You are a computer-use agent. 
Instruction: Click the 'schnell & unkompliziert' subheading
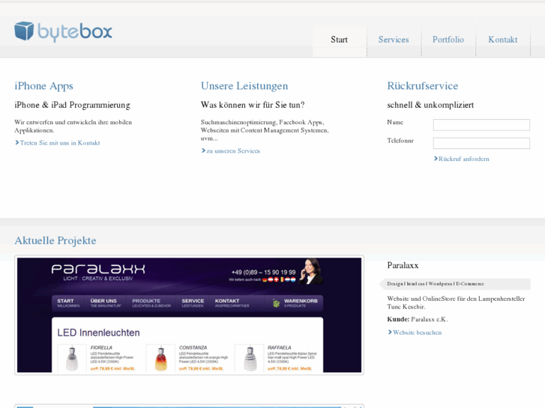point(430,105)
